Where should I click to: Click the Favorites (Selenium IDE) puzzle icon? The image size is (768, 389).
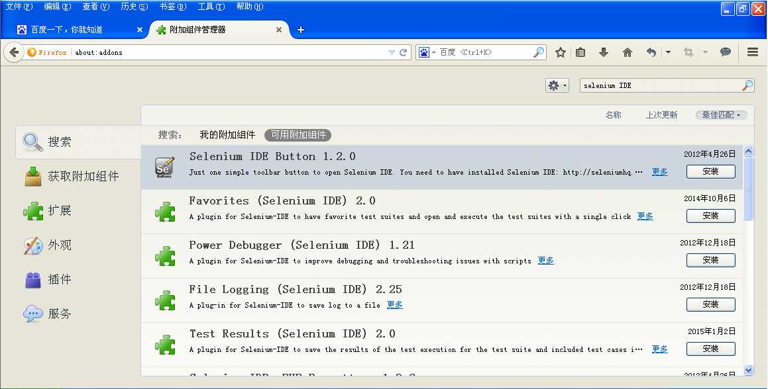coord(165,212)
